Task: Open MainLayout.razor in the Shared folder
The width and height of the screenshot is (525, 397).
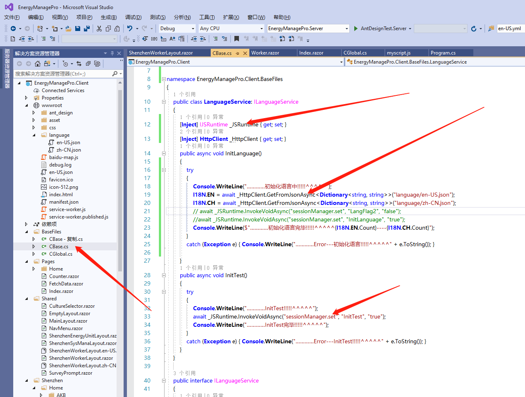Action: pyautogui.click(x=68, y=321)
